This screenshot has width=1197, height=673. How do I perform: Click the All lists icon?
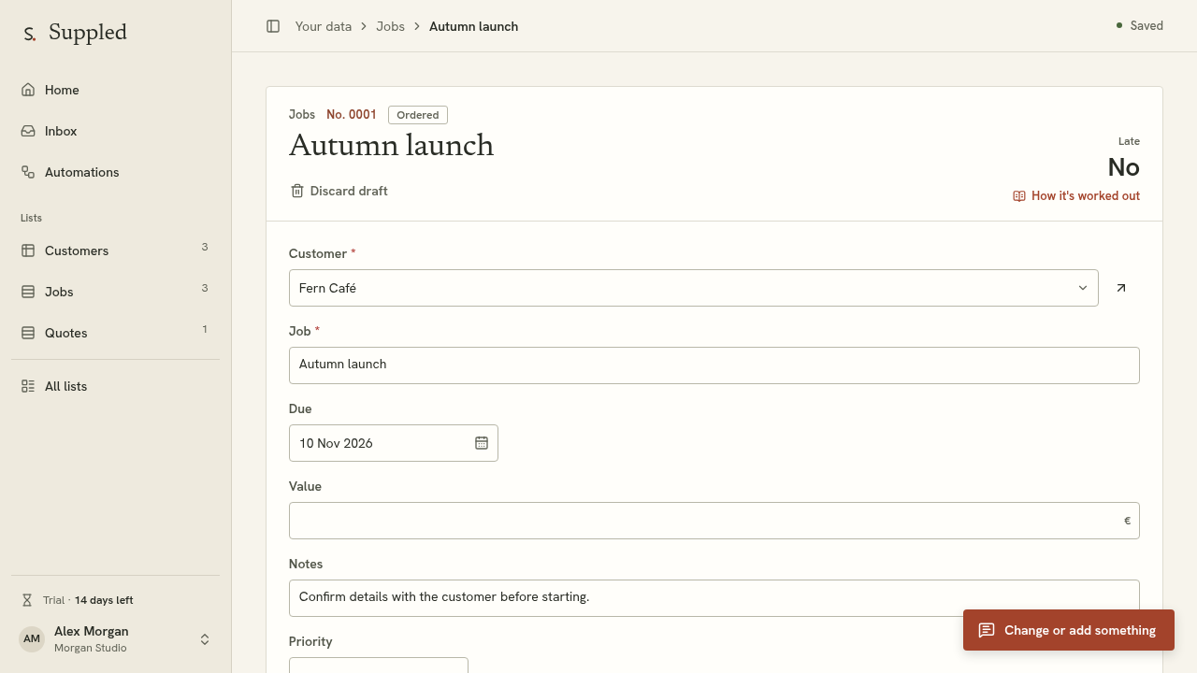pyautogui.click(x=28, y=386)
